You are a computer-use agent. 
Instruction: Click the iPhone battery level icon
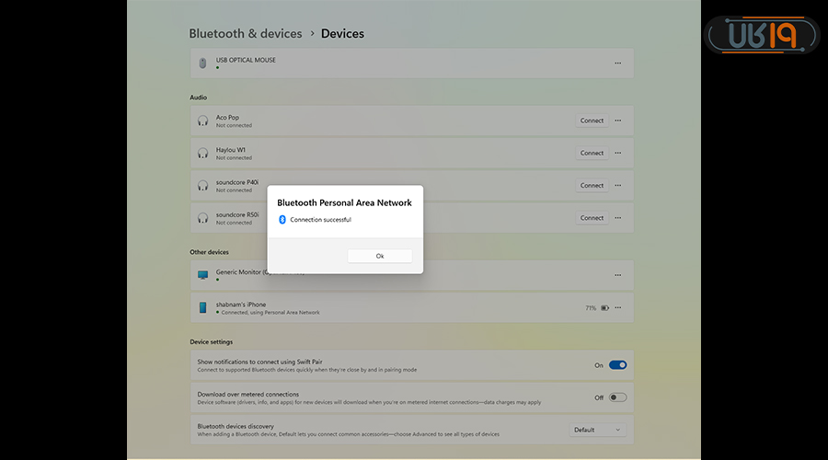point(604,308)
